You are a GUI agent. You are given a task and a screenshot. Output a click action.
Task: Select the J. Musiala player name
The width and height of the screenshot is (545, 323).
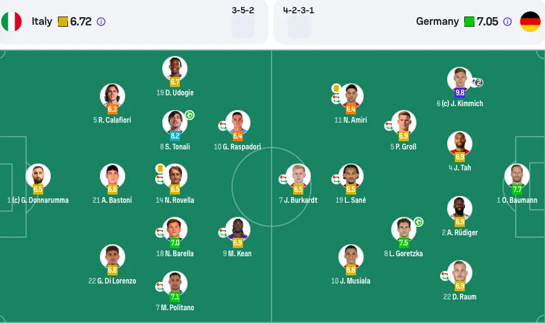coord(350,281)
